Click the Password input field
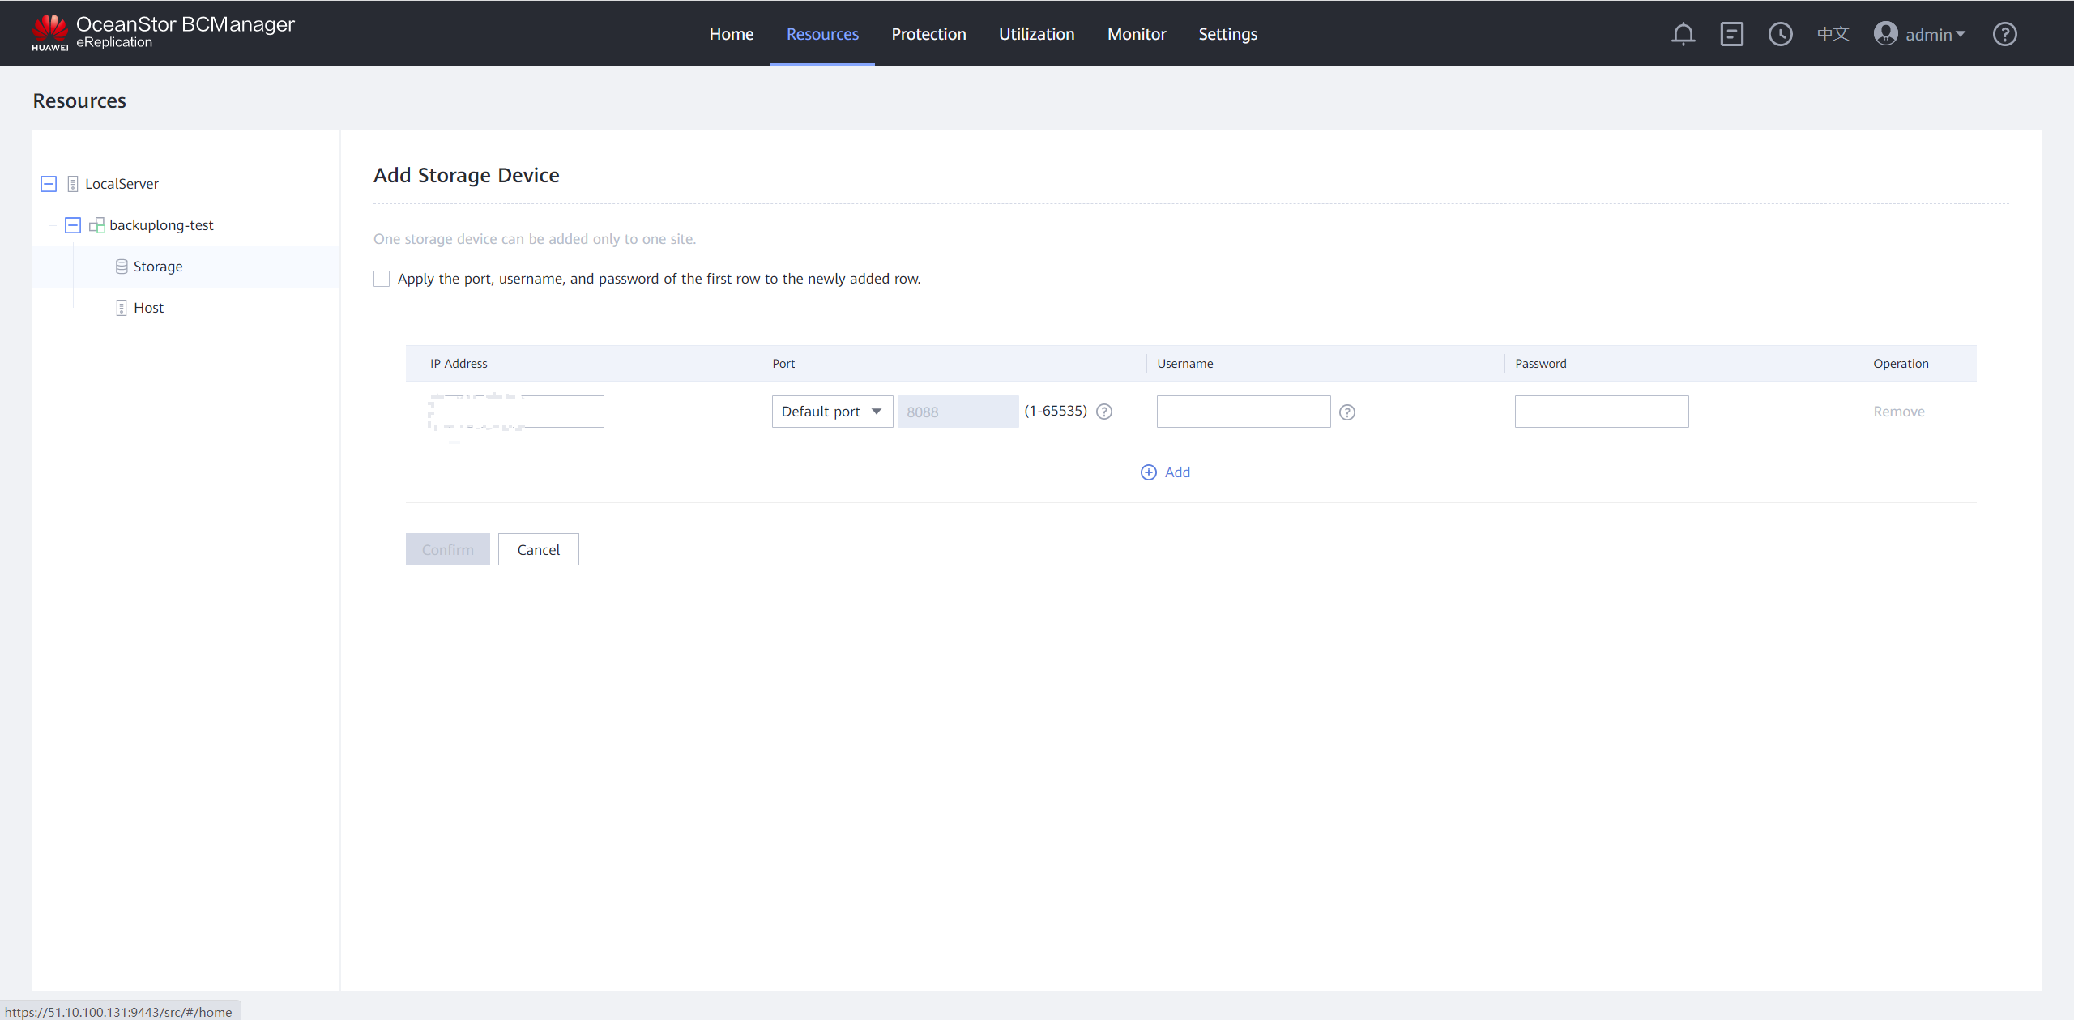The height and width of the screenshot is (1020, 2074). coord(1601,412)
